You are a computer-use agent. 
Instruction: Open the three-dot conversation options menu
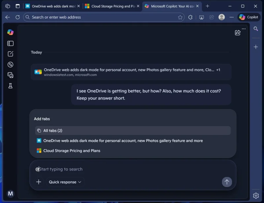tap(244, 29)
